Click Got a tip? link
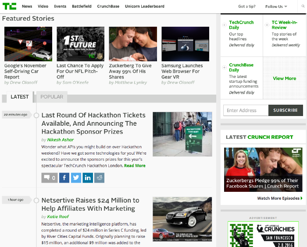307x247 pixels. [247, 7]
